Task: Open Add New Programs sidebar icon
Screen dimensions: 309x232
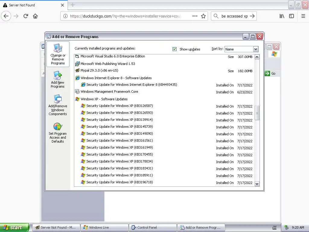Action: 58,80
